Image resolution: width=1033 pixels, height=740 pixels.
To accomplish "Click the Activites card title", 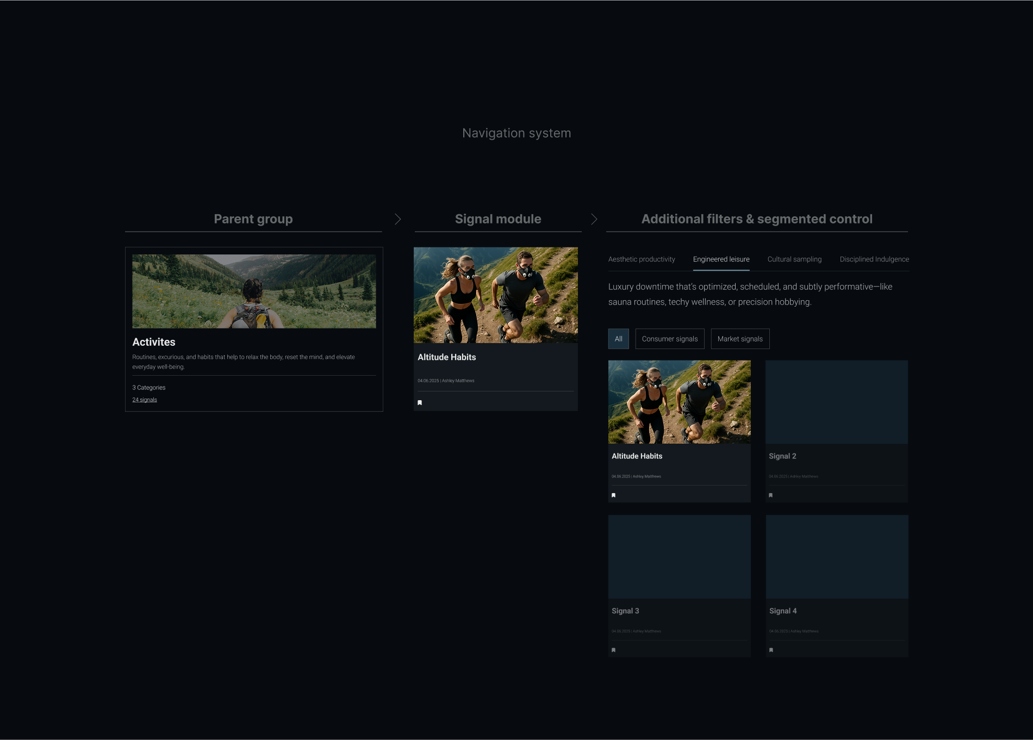I will pos(154,342).
